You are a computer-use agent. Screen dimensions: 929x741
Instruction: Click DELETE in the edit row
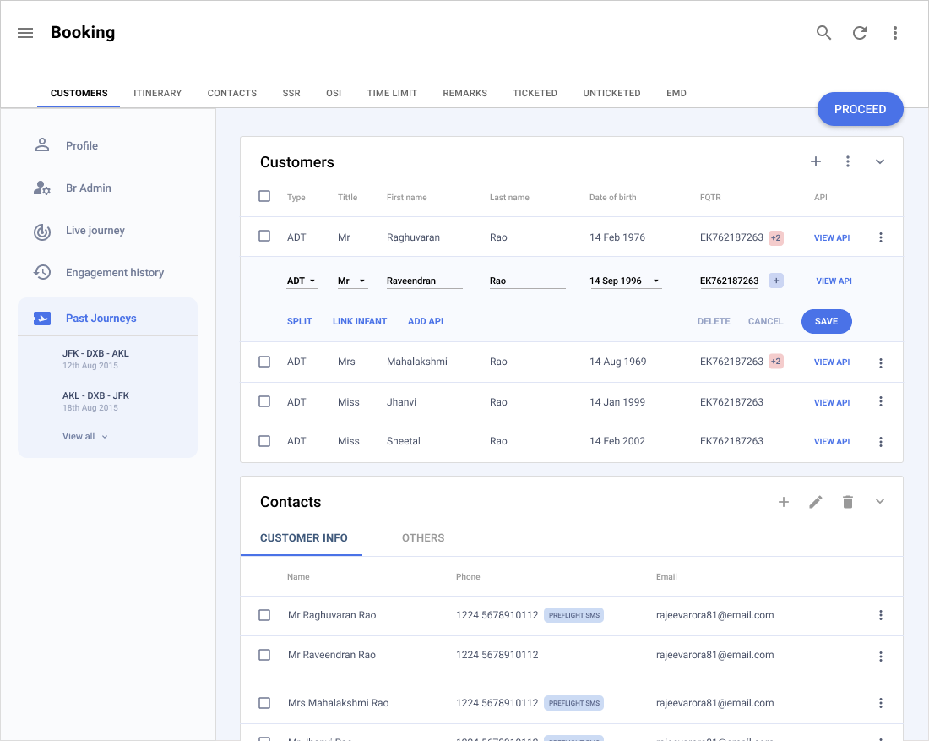[714, 321]
